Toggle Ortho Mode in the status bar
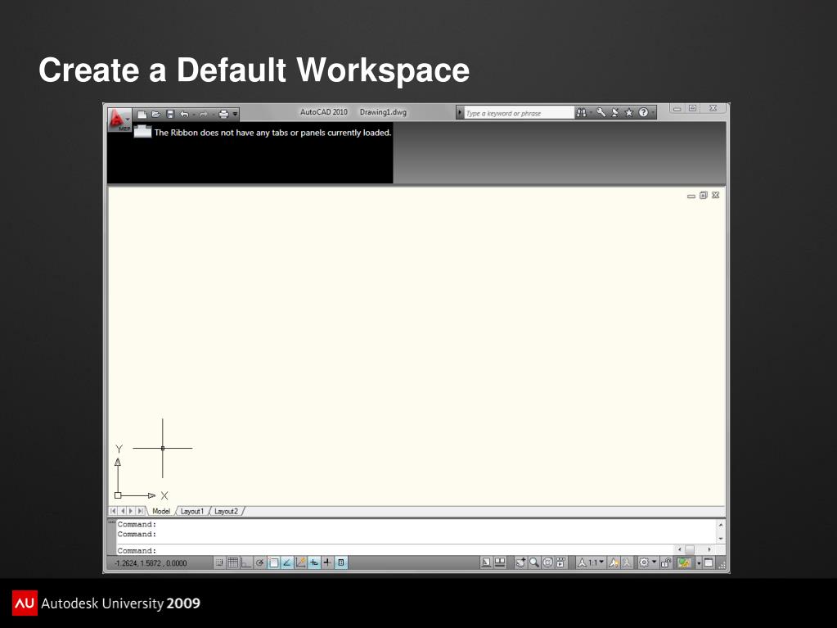The height and width of the screenshot is (628, 837). (x=246, y=562)
